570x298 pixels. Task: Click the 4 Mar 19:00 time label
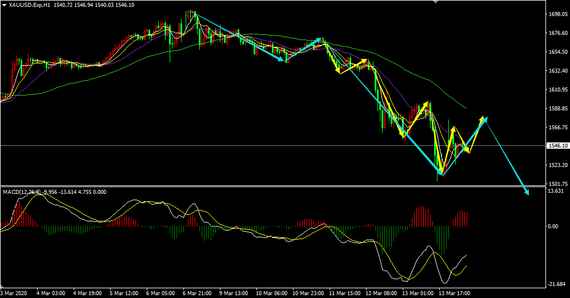point(87,293)
